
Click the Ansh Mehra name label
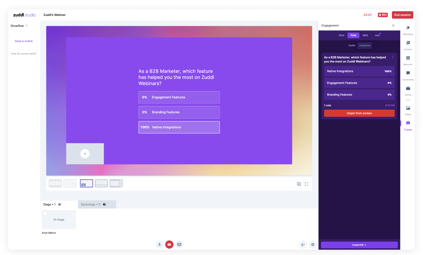tap(49, 233)
